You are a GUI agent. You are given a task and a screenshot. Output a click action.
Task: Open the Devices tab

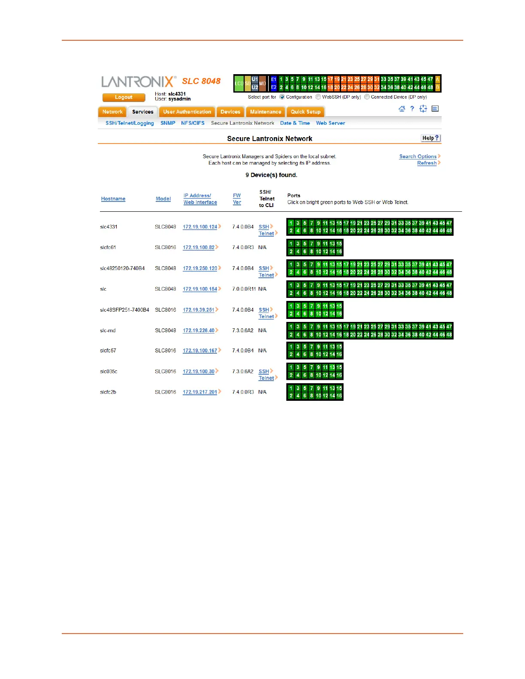coord(230,111)
